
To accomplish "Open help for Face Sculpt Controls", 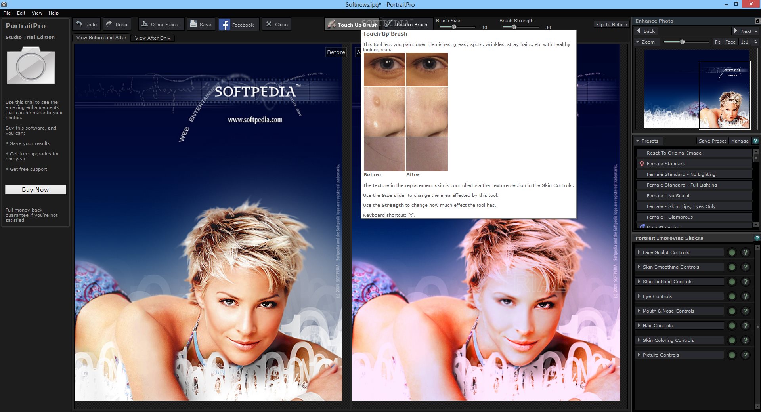I will pyautogui.click(x=746, y=252).
